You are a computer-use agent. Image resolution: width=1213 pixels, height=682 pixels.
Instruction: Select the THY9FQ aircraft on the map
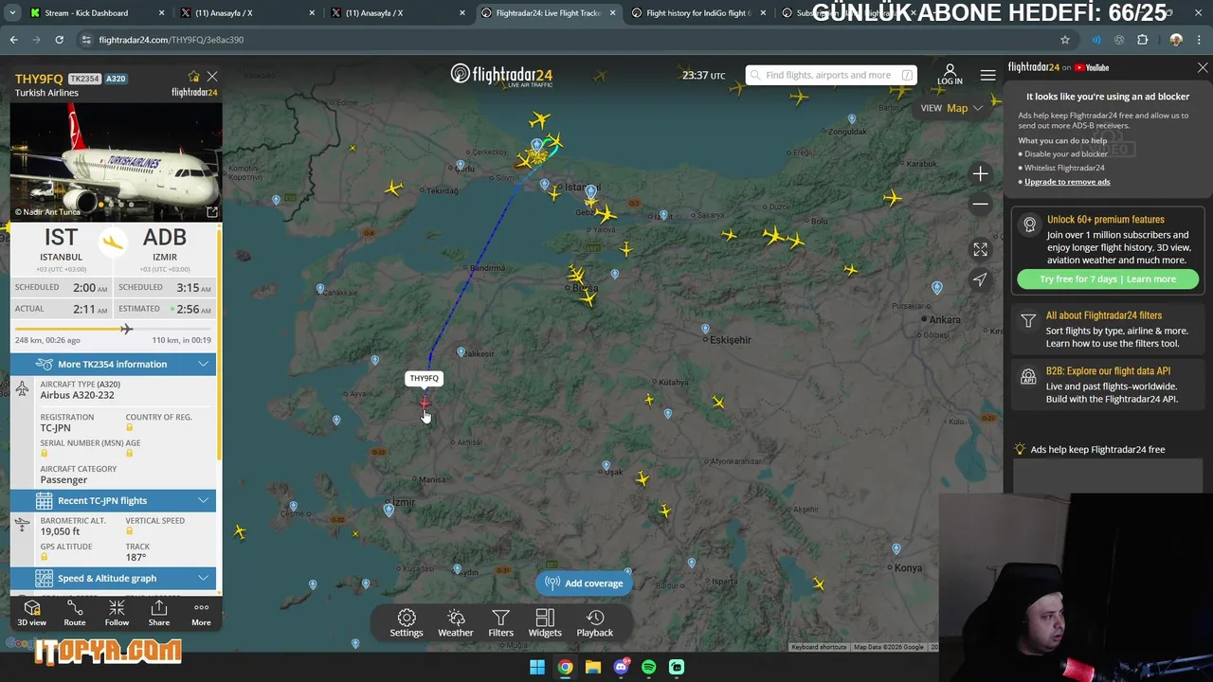(x=424, y=404)
